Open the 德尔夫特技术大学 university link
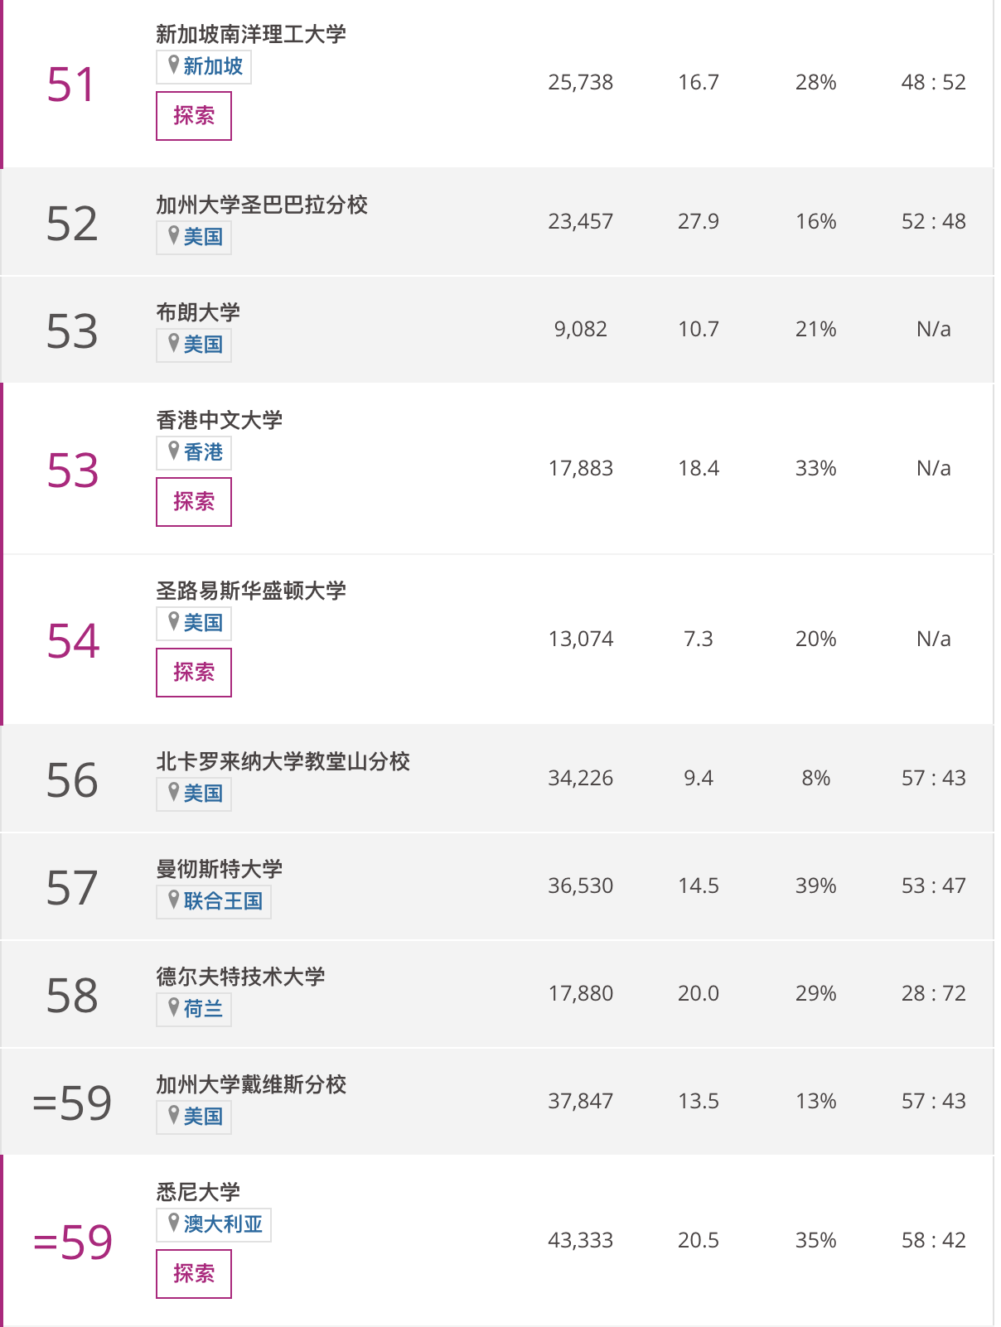Image resolution: width=1001 pixels, height=1327 pixels. pos(240,977)
